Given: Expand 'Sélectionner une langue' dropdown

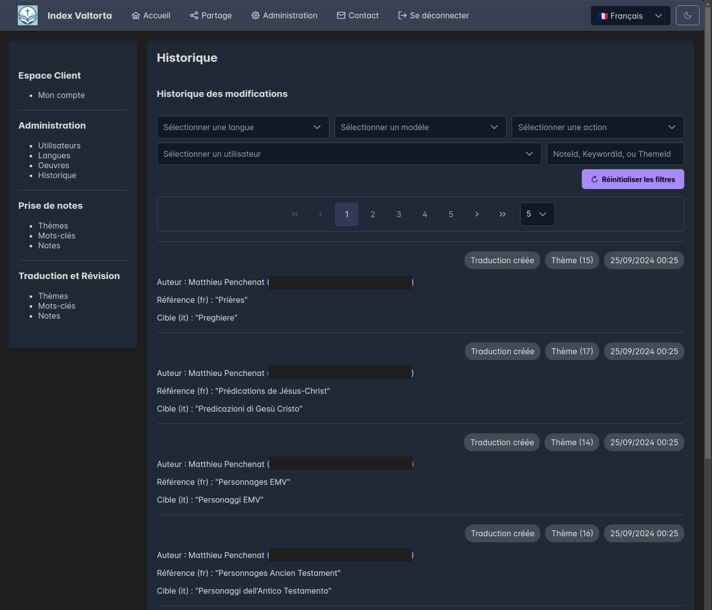Looking at the screenshot, I should click(242, 127).
